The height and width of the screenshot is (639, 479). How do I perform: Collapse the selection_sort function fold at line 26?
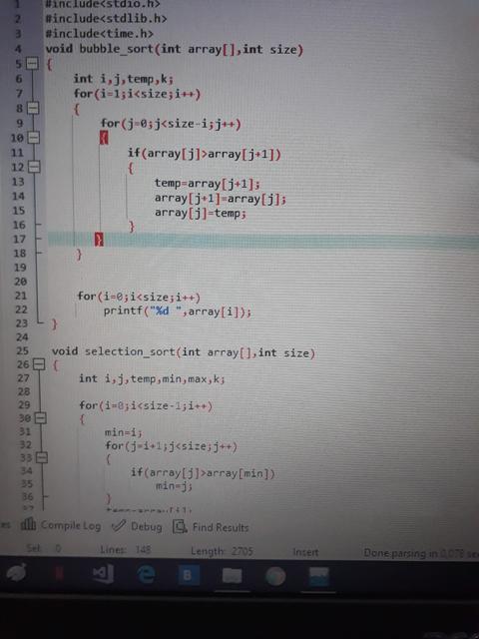pyautogui.click(x=38, y=363)
